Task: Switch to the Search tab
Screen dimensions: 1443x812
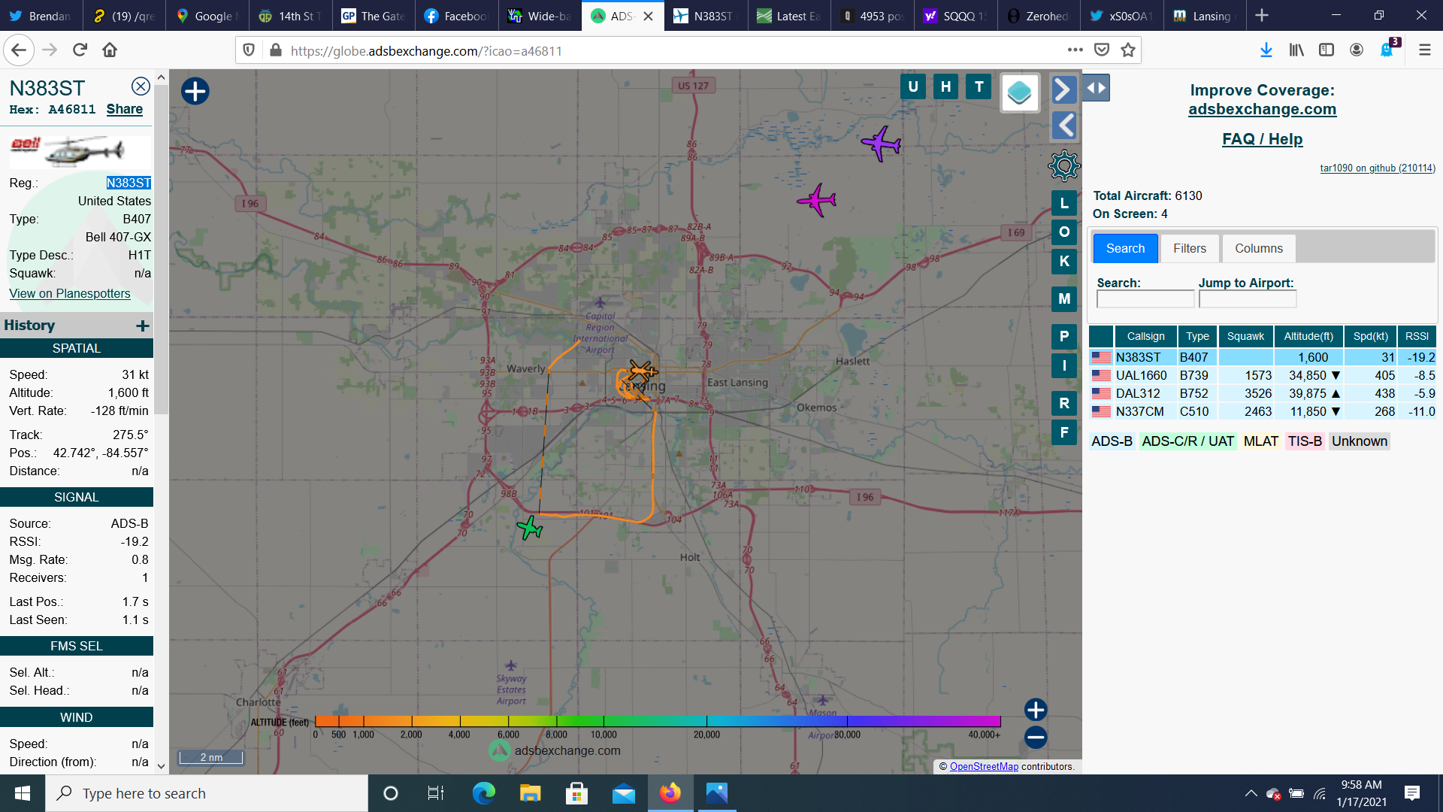Action: pyautogui.click(x=1125, y=249)
